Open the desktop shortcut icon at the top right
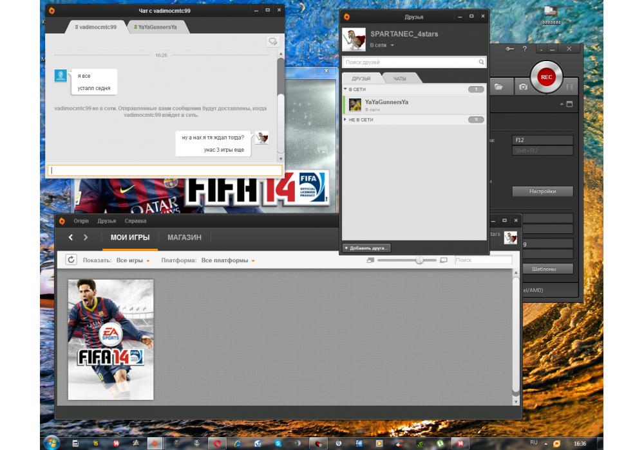The width and height of the screenshot is (644, 450). (551, 15)
